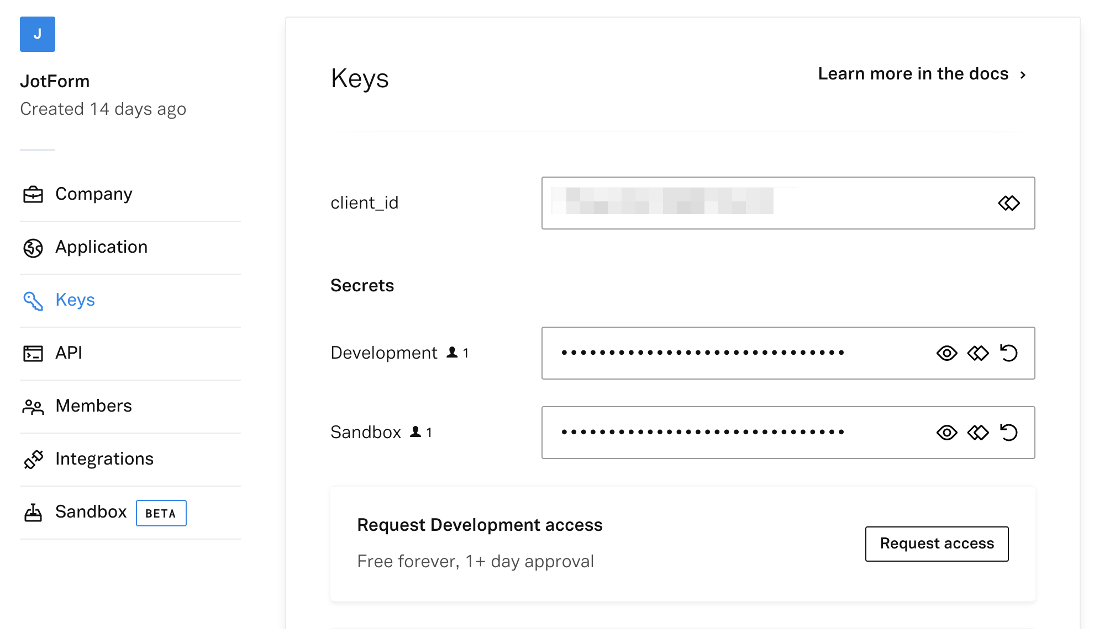Show the Sandbox secret with eye icon
This screenshot has width=1094, height=629.
click(947, 433)
